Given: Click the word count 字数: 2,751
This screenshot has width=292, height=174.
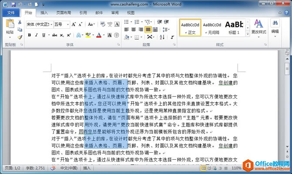Looking at the screenshot, I should coord(35,168).
